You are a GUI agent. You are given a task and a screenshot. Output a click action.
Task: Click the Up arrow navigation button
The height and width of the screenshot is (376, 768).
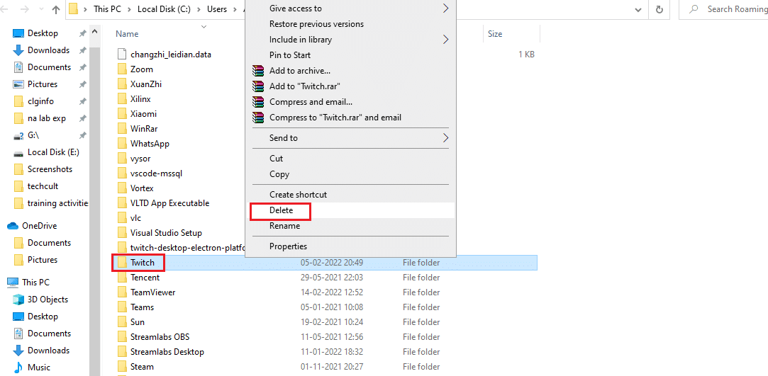56,10
